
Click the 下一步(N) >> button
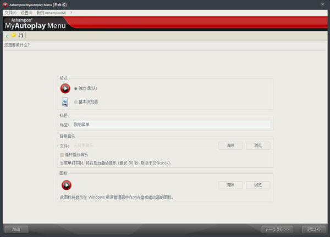pos(277,229)
